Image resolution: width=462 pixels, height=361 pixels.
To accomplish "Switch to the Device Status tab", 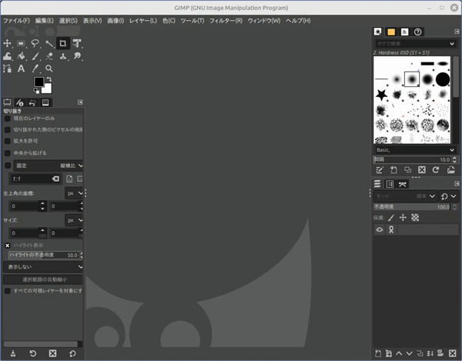I will coord(20,102).
